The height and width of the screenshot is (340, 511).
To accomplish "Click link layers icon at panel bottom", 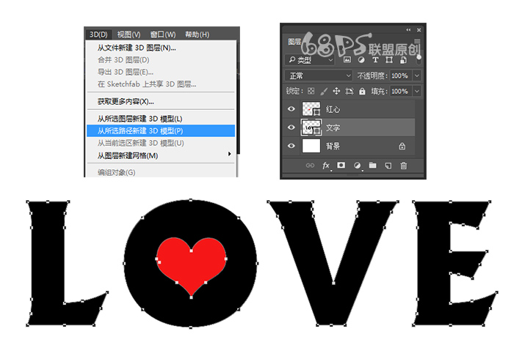I will (310, 166).
